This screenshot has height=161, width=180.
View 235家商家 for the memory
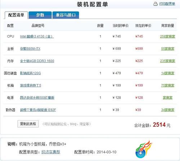click(x=167, y=61)
